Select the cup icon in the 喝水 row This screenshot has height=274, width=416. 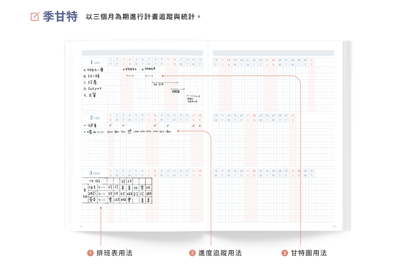point(130,131)
